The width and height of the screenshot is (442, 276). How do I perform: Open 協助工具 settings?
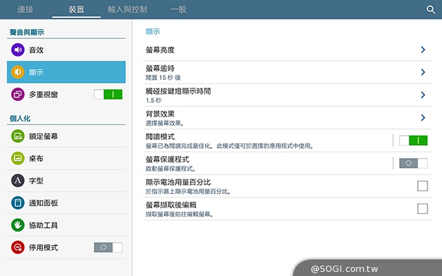click(66, 225)
